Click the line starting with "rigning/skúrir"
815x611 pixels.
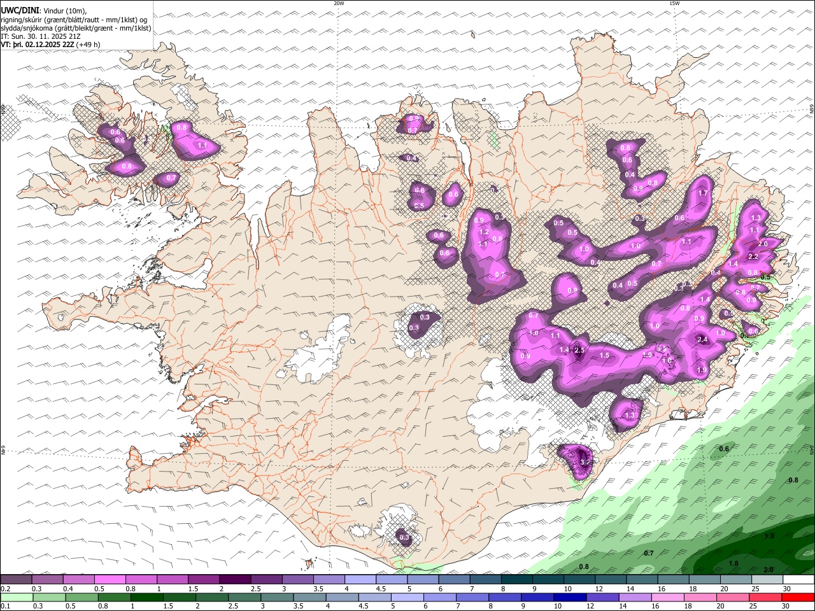click(74, 20)
